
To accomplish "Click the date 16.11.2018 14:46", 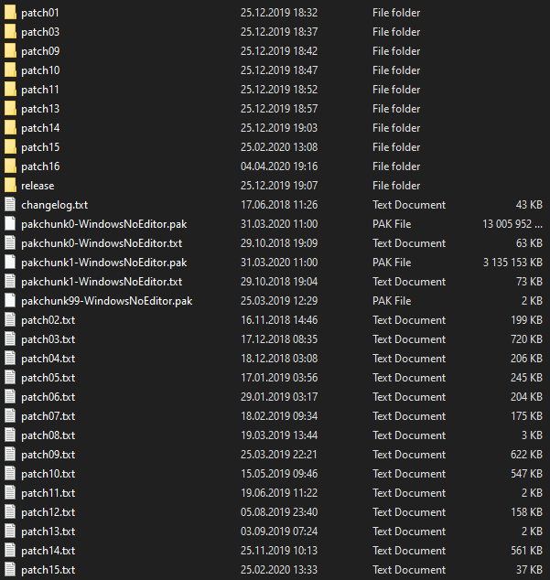I will 279,320.
